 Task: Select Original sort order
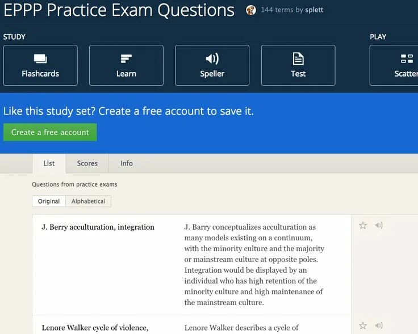tap(49, 201)
